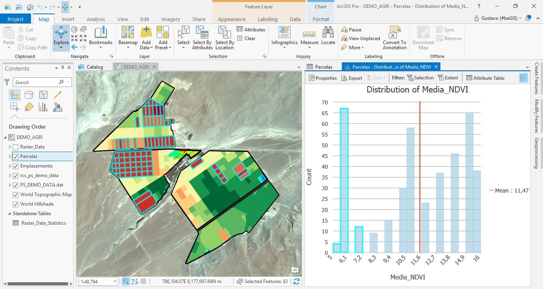Open the map scale dropdown
Image resolution: width=543 pixels, height=289 pixels.
click(115, 281)
